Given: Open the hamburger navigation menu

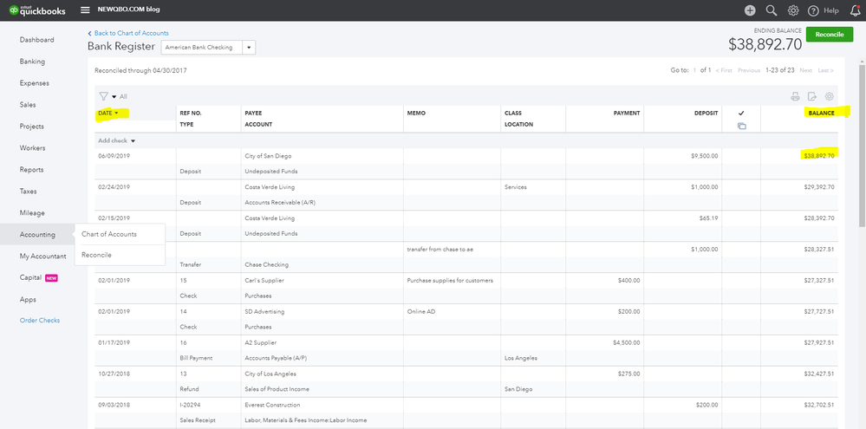Looking at the screenshot, I should tap(85, 10).
